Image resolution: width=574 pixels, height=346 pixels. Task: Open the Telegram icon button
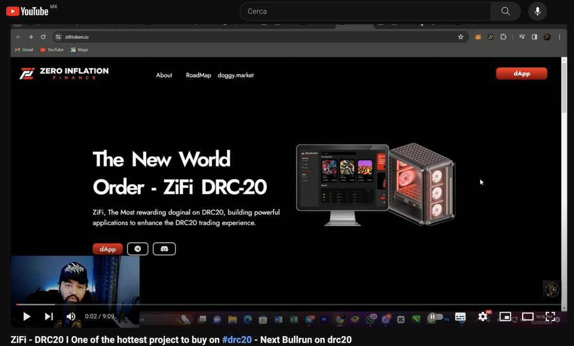coord(138,249)
